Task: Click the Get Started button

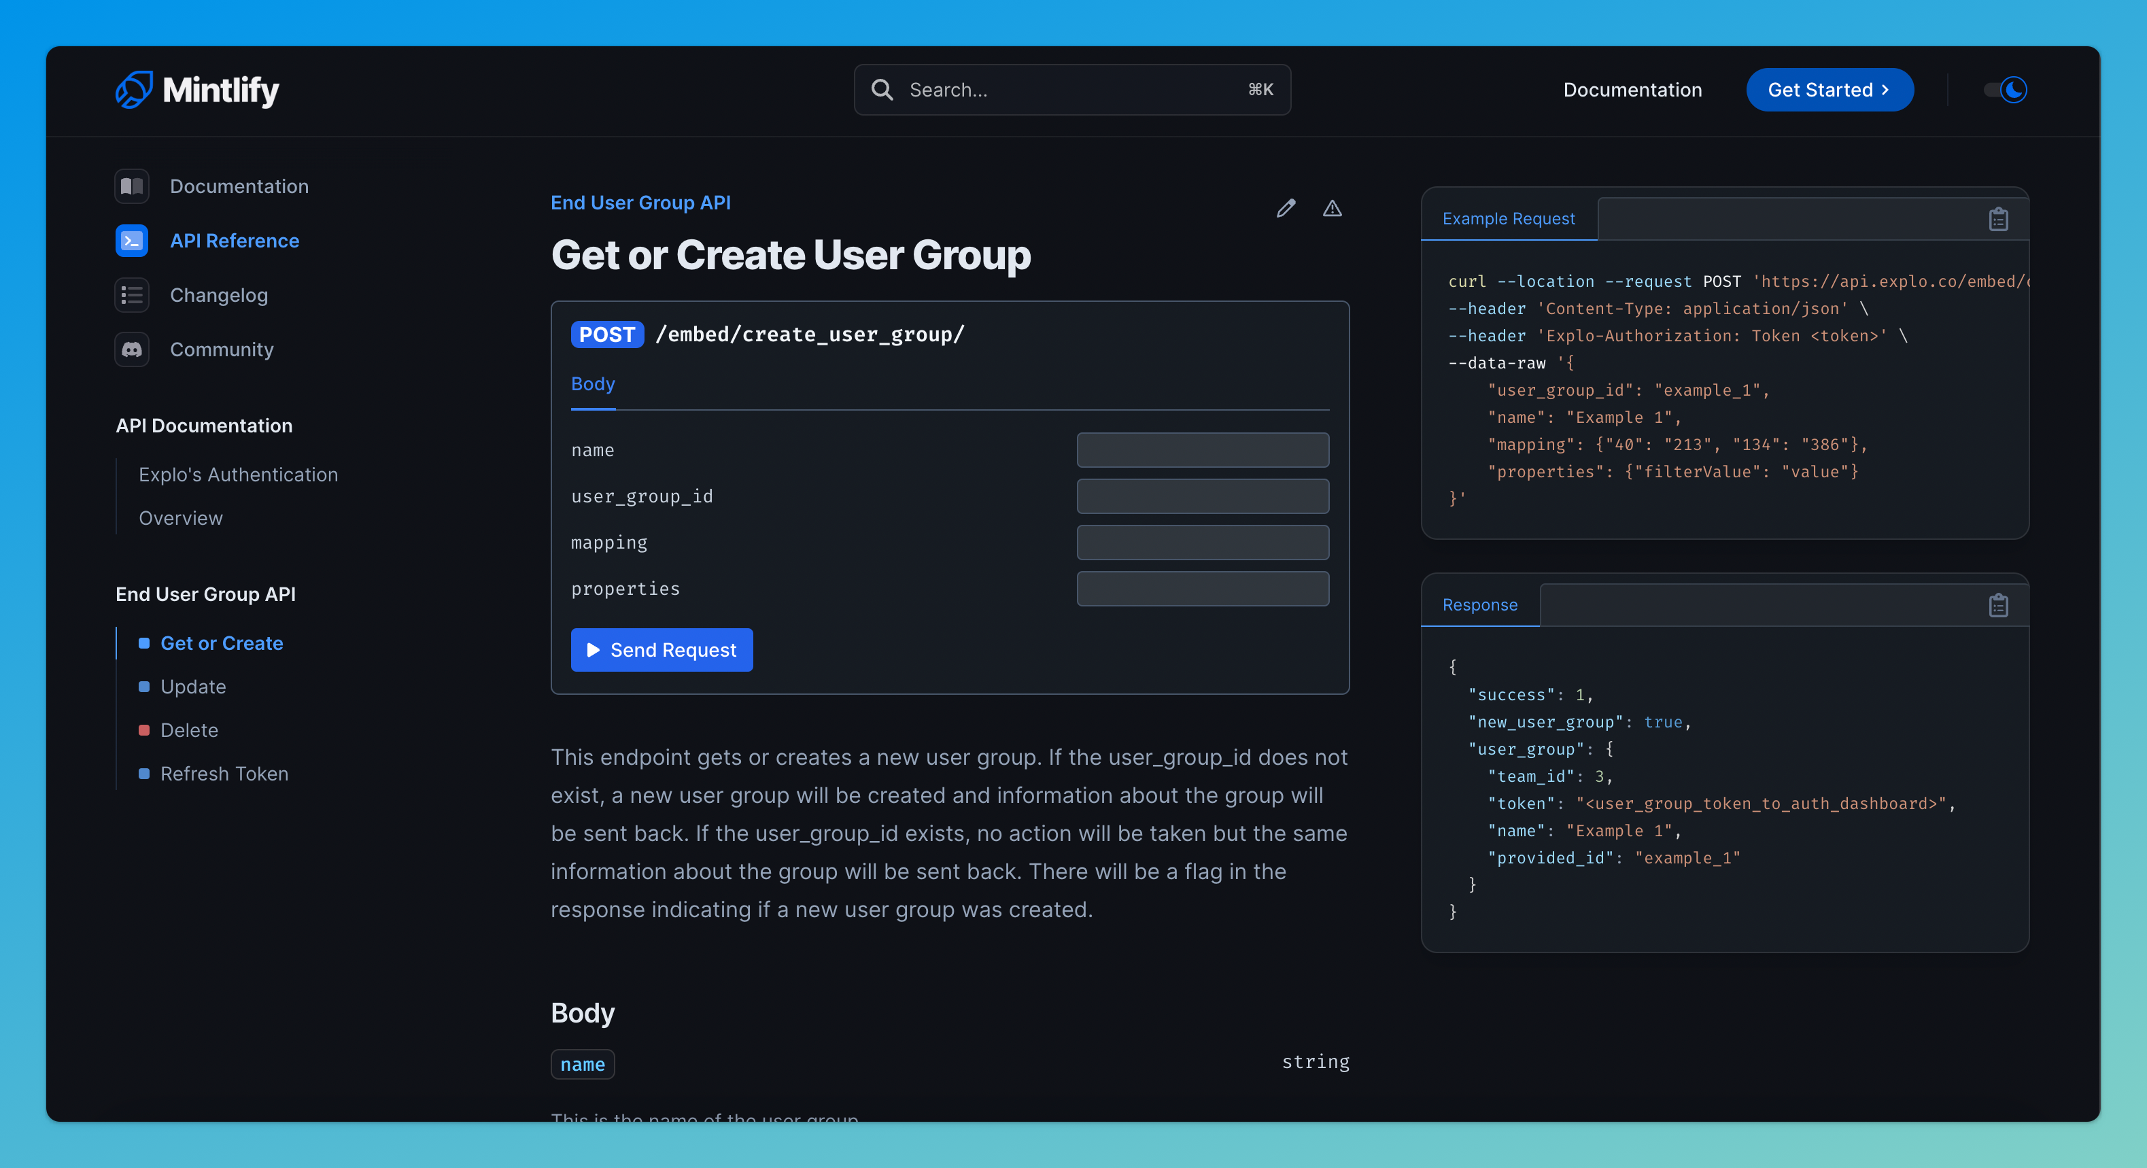Action: tap(1830, 89)
